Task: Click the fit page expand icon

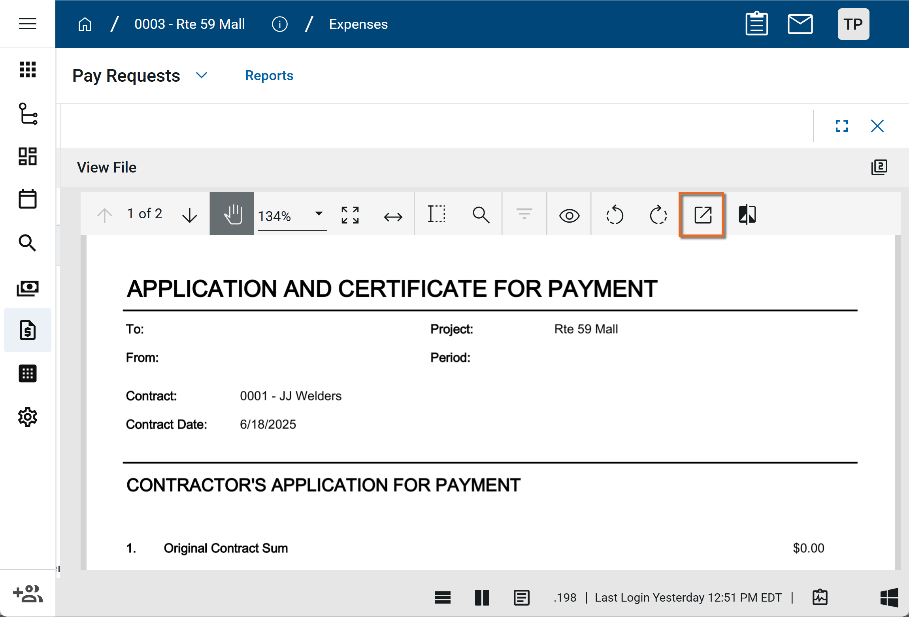Action: coord(350,215)
